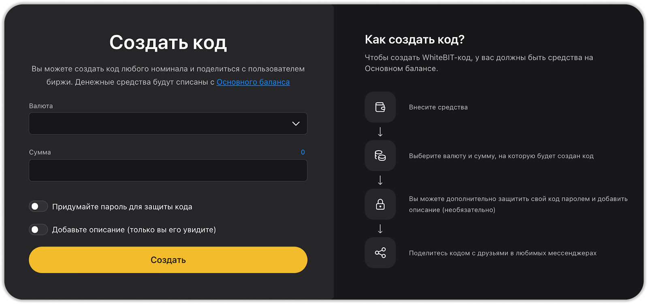Click the arrow below the coins icon
Image resolution: width=648 pixels, height=304 pixels.
(380, 180)
